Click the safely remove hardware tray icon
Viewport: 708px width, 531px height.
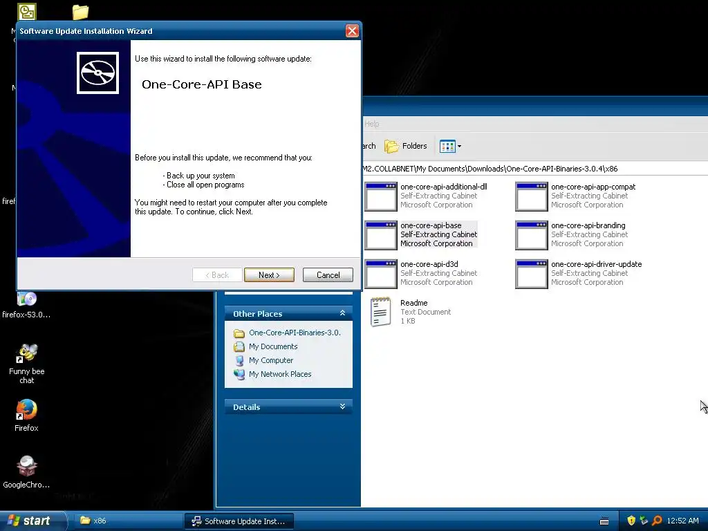(644, 521)
